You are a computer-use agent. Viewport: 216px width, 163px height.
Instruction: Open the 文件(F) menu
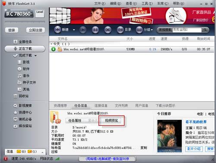[100, 3]
